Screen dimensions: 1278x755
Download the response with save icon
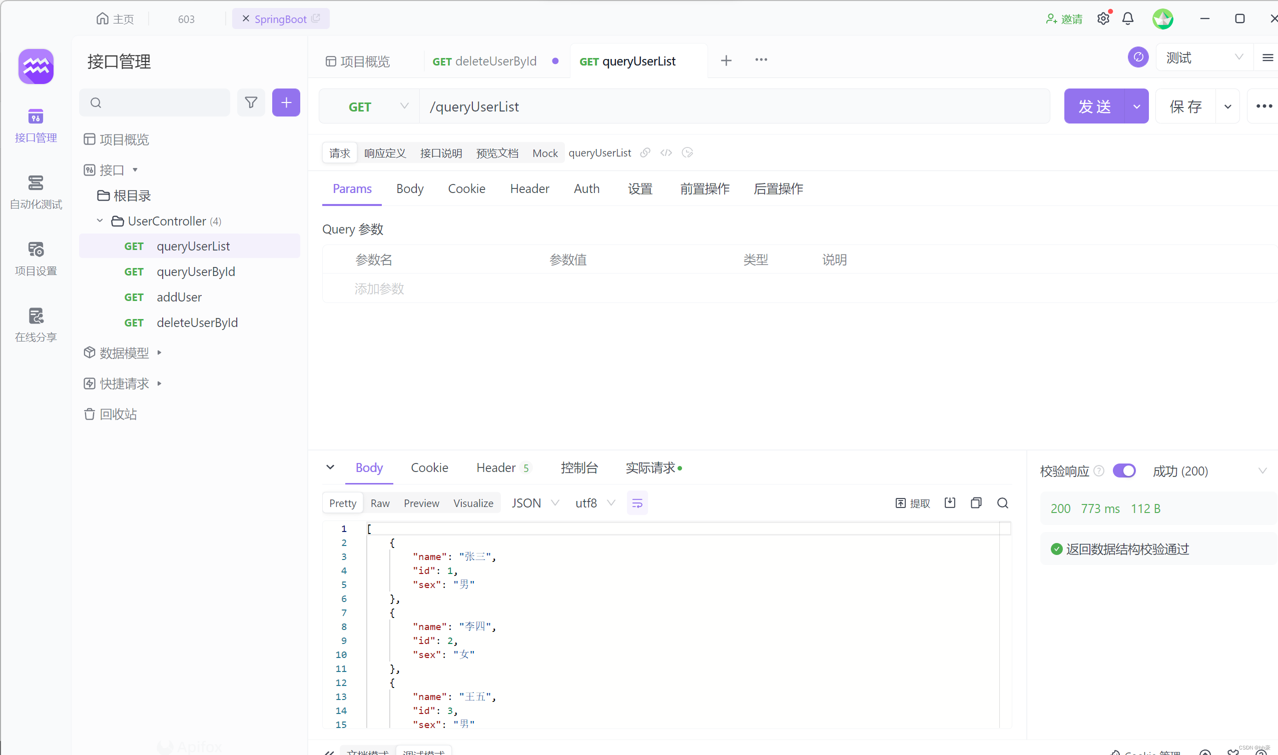[x=950, y=503]
